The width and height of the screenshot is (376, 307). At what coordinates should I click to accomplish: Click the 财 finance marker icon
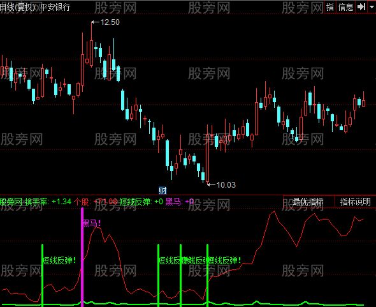[163, 191]
